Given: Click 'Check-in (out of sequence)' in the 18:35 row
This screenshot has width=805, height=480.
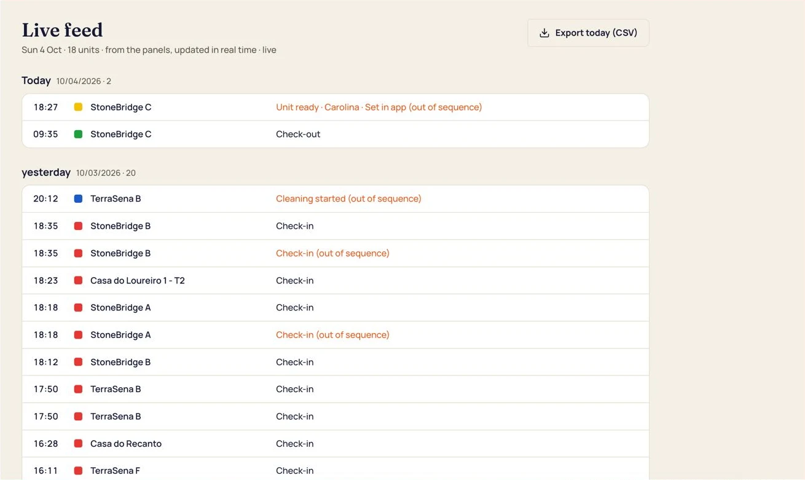Looking at the screenshot, I should [x=332, y=253].
